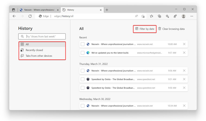Image resolution: width=206 pixels, height=121 pixels.
Task: Check the box for Neowin 9:56 AM entry
Action: (x=82, y=71)
